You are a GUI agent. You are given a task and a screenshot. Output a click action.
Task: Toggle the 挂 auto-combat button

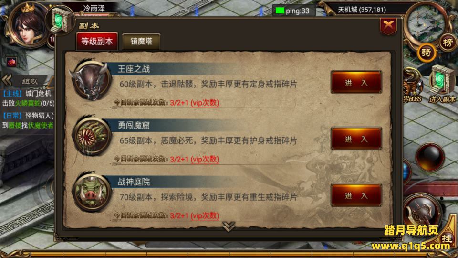tap(447, 238)
